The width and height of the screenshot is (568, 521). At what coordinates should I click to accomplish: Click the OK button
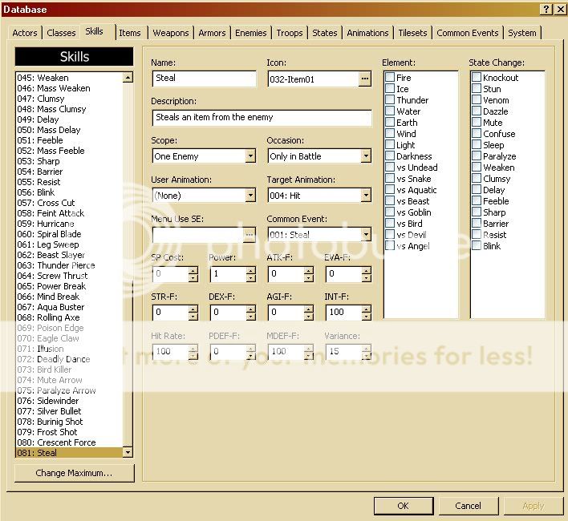pyautogui.click(x=403, y=506)
